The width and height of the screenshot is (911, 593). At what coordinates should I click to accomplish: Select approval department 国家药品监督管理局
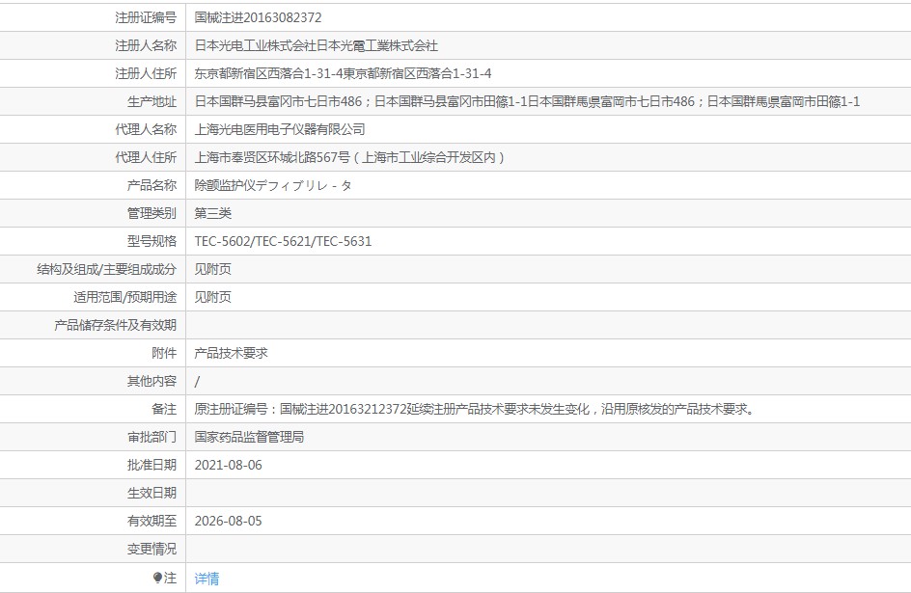(x=249, y=437)
